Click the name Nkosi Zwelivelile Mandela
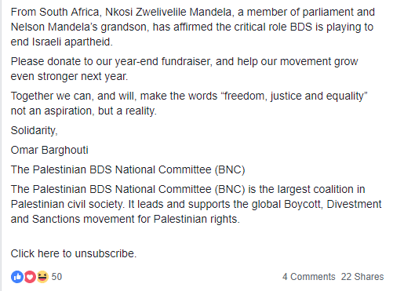The image size is (393, 291). [x=169, y=13]
